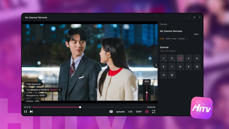
Task: Click the video progress bar handle
Action: (80, 107)
